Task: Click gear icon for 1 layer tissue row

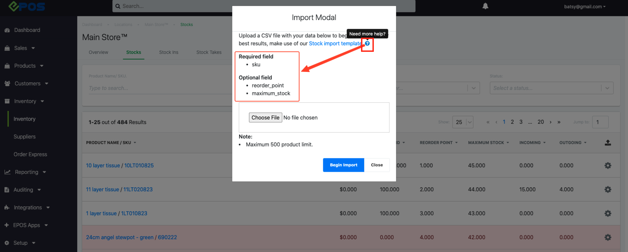Action: coord(608,214)
